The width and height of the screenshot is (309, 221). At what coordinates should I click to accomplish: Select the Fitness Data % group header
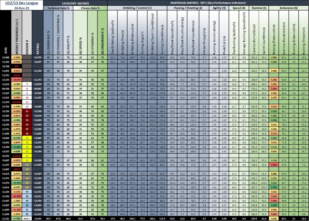click(x=91, y=8)
